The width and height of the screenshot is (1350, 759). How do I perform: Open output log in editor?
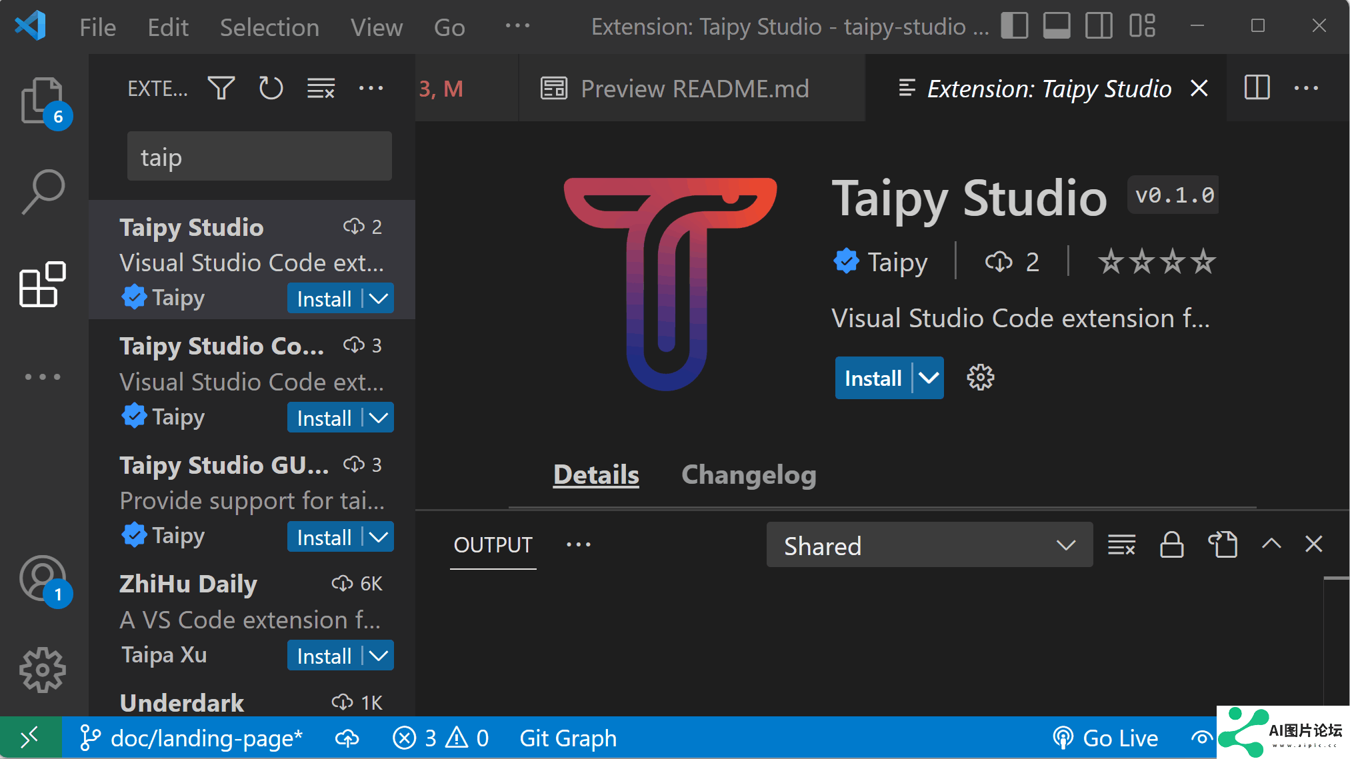(x=1222, y=545)
